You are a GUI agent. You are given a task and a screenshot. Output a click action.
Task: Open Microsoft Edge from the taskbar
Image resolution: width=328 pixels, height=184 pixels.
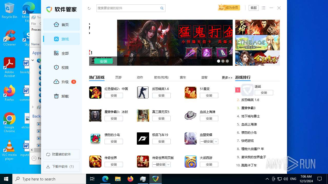[105, 179]
